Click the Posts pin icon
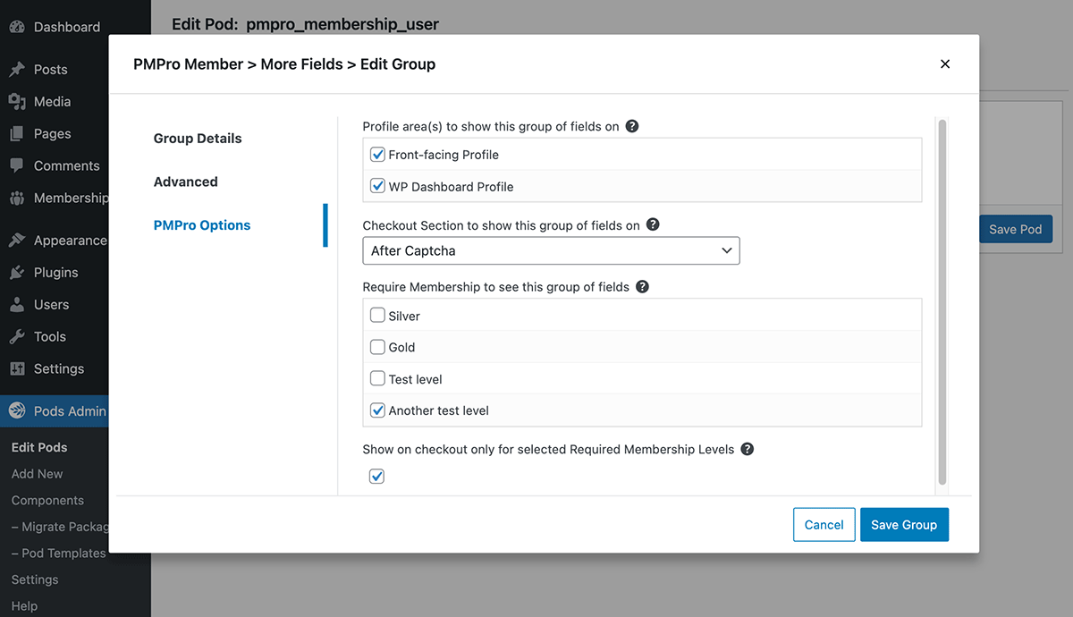This screenshot has width=1073, height=617. (x=17, y=69)
